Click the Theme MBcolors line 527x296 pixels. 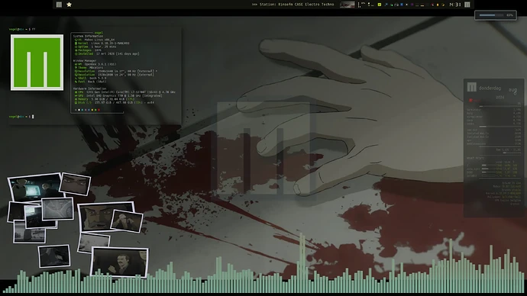click(89, 68)
